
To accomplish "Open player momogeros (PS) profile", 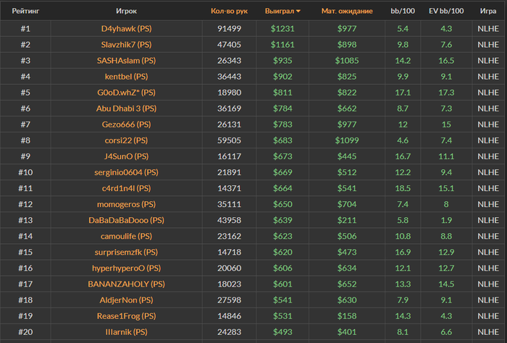I will tap(127, 204).
